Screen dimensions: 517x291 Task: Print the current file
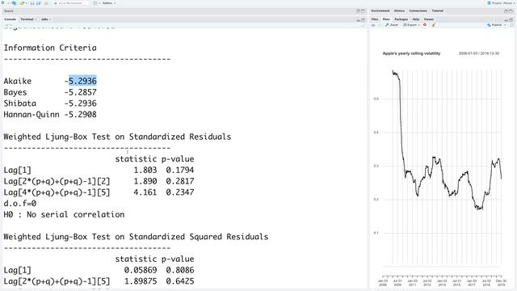[46, 3]
